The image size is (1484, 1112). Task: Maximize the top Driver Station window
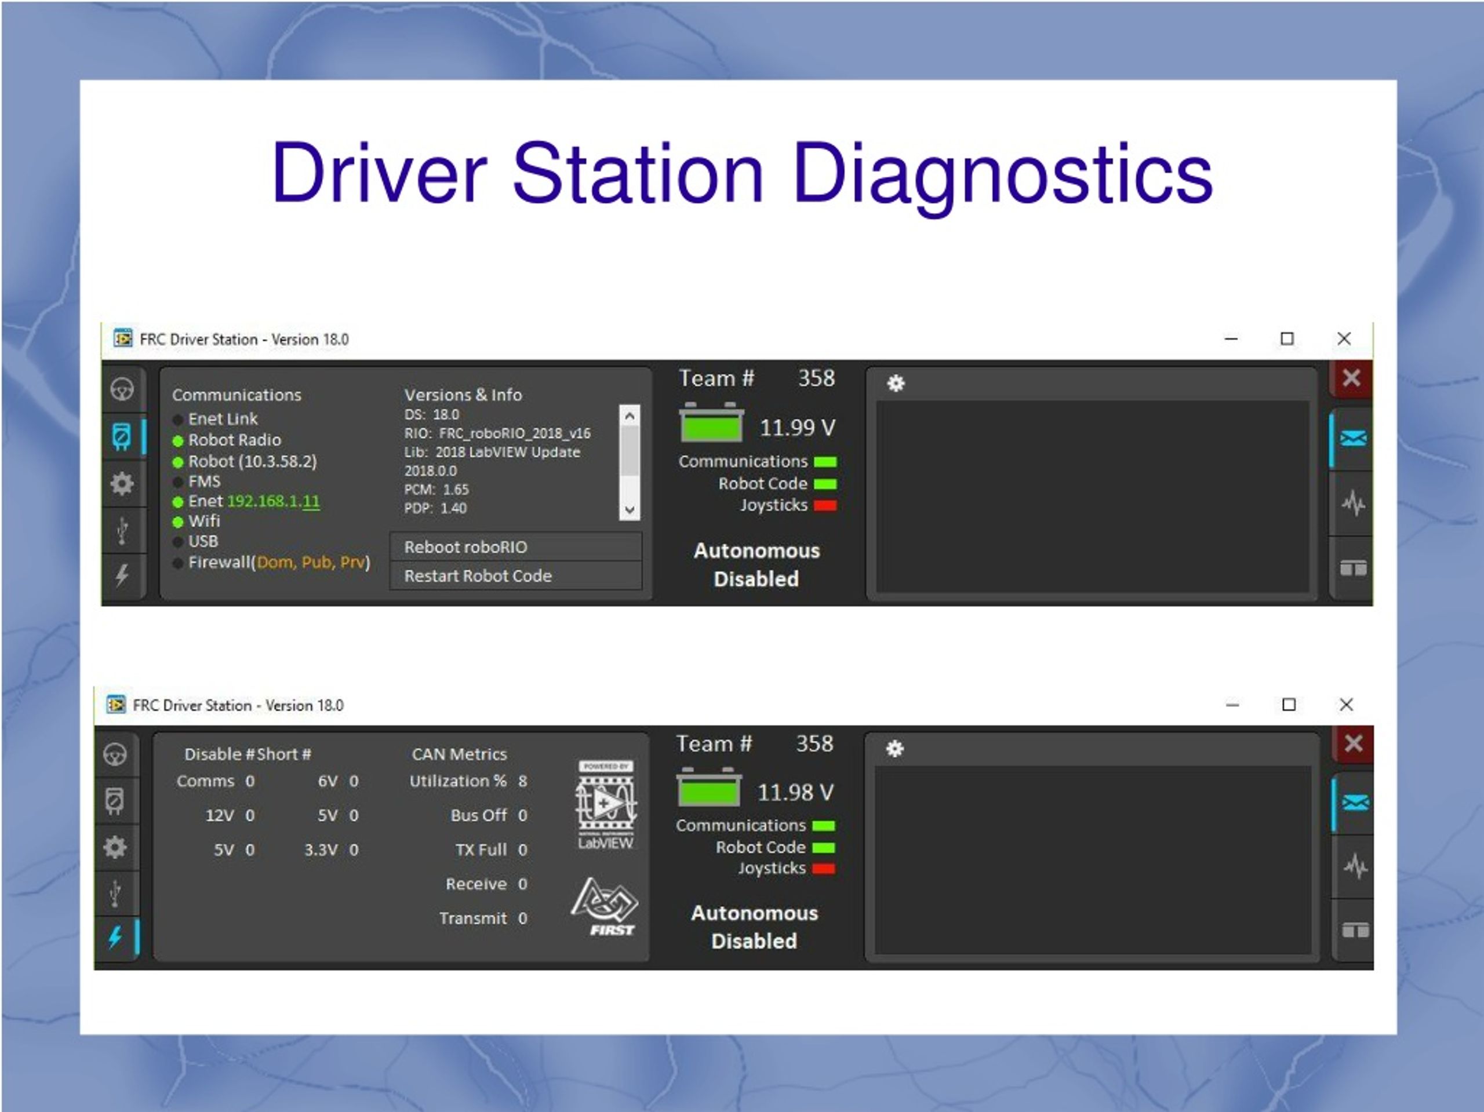pos(1287,338)
